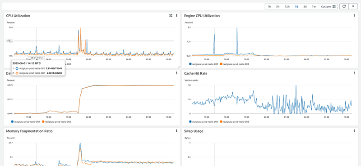Click the 'No unit' label in Memory Fragmentation Ratio

tap(10, 138)
